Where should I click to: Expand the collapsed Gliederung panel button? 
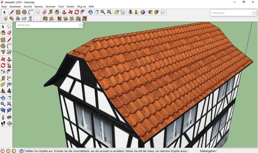[x=80, y=25]
